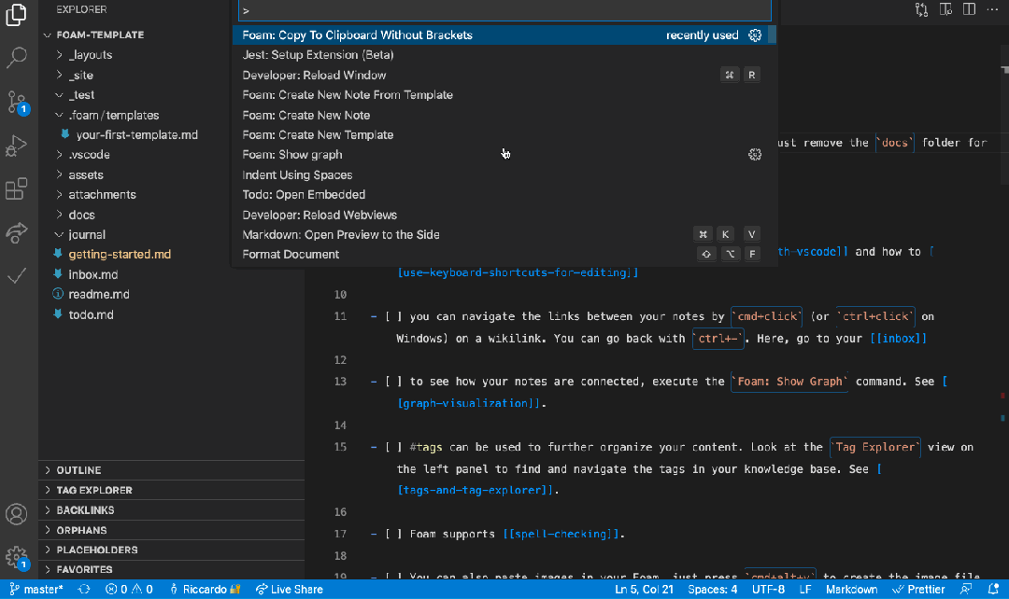Click the Accounts icon in activity bar
Screen dimensions: 1009x599
[x=17, y=514]
